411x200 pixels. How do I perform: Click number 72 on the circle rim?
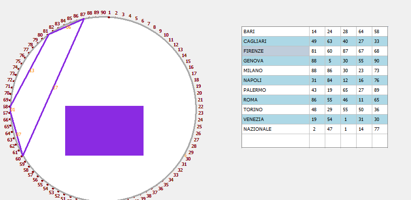pyautogui.click(x=10, y=80)
